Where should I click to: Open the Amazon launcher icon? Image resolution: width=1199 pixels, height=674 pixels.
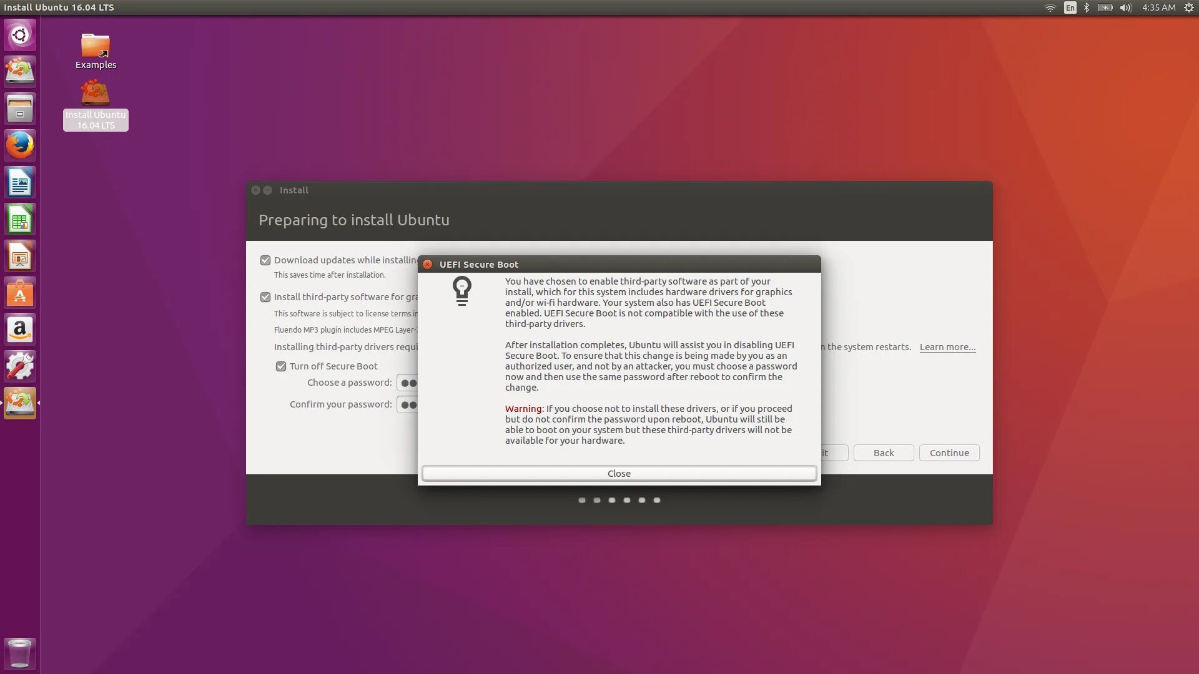20,330
